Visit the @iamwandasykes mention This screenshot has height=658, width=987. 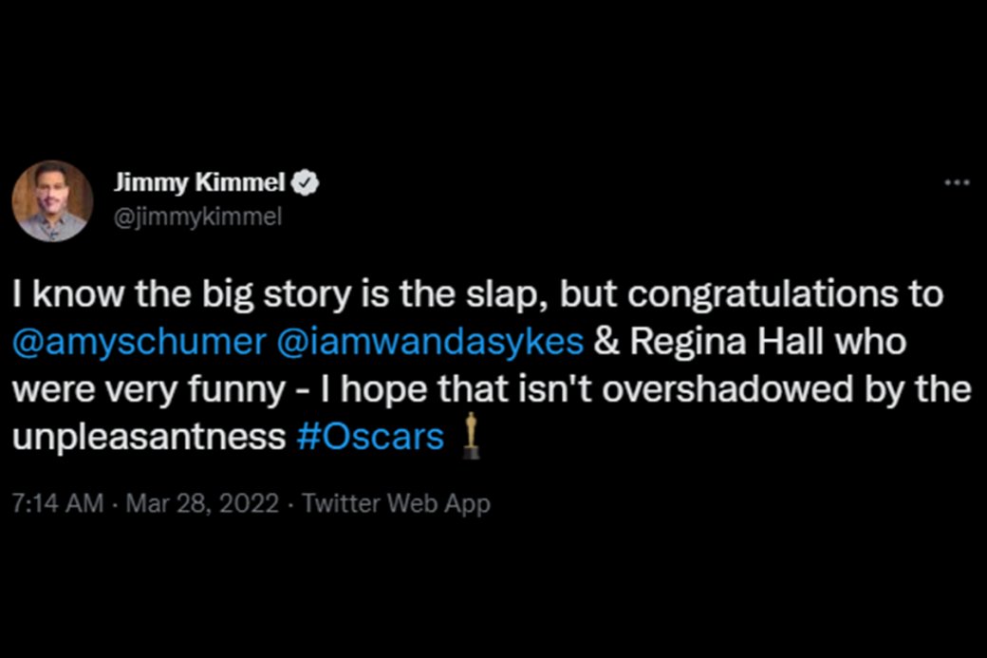coord(430,343)
